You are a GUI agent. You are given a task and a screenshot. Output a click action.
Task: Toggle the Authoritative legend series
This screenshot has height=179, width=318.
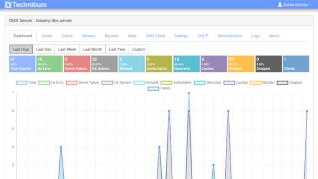(x=176, y=82)
